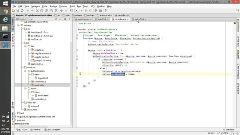The height and width of the screenshot is (135, 240).
Task: Click the Debug icon in toolbar
Action: pyautogui.click(x=86, y=11)
